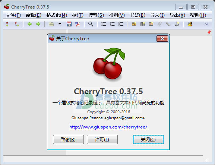Go back with green left arrow

click(x=29, y=24)
